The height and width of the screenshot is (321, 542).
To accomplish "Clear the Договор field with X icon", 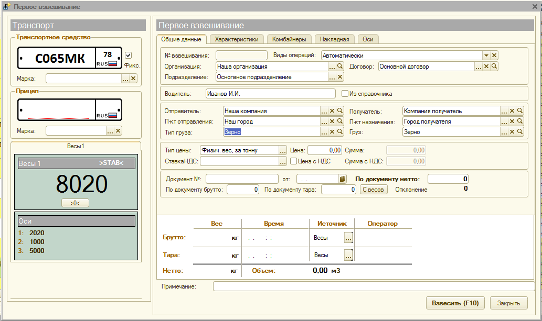I will [486, 67].
